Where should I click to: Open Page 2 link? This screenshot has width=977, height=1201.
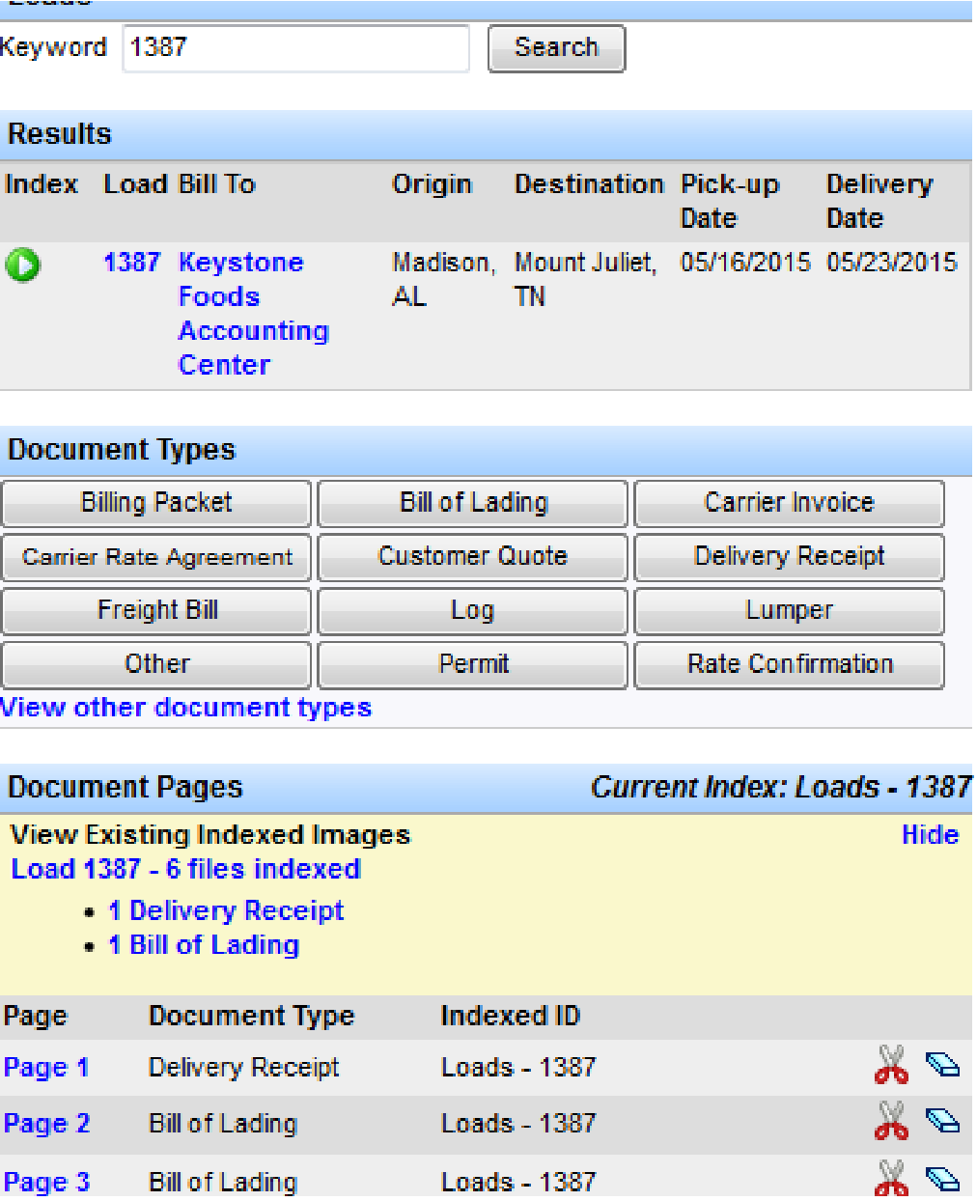tap(46, 1124)
